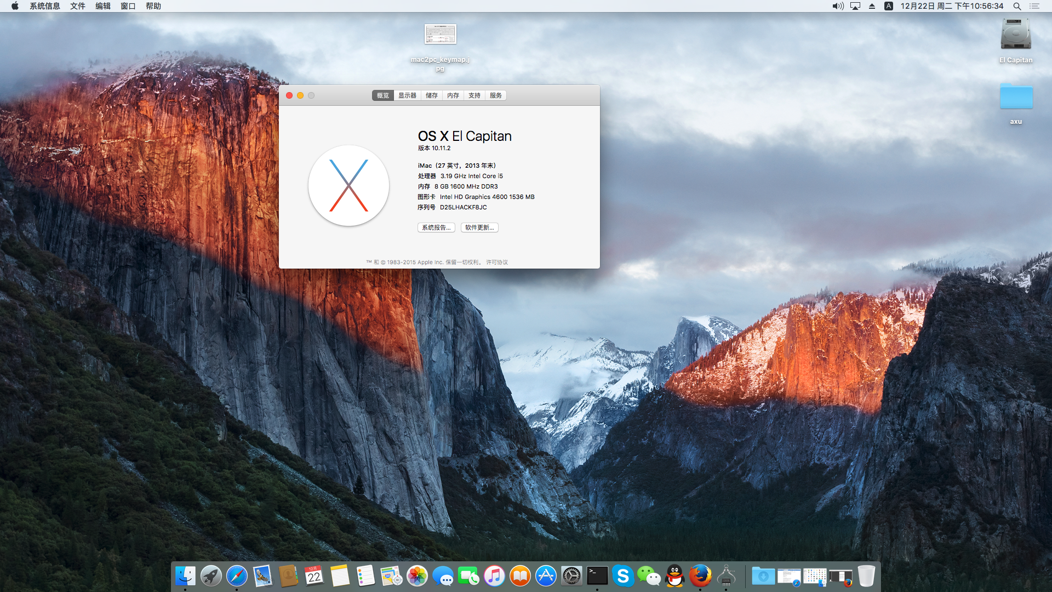Switch to the 储存 tab
The image size is (1052, 592).
click(432, 95)
